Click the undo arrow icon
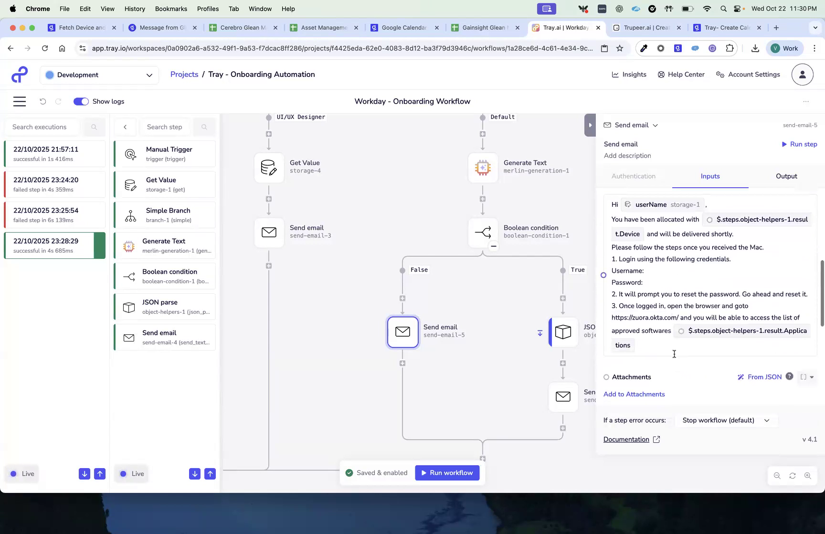 pos(43,101)
